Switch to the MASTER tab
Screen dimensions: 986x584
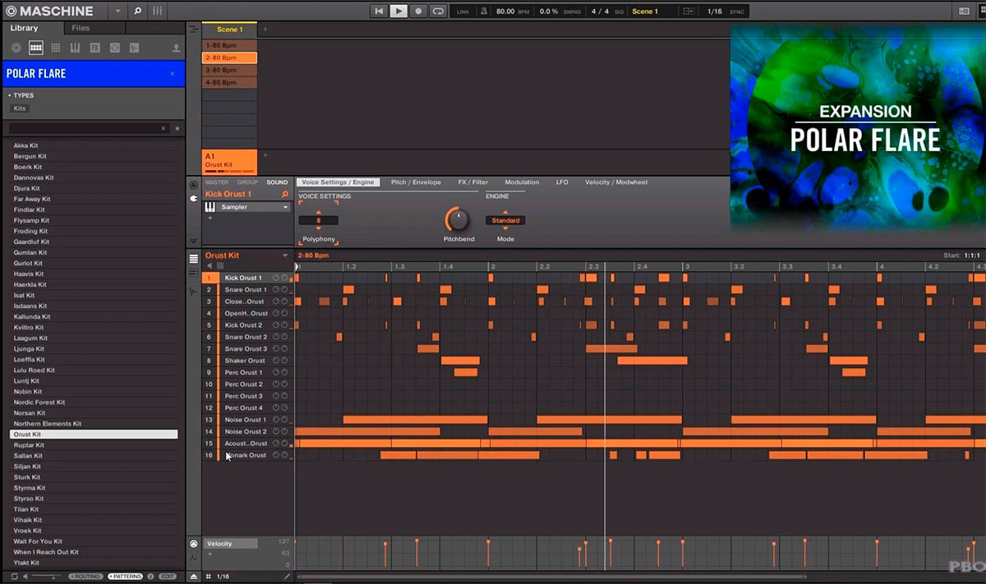217,182
